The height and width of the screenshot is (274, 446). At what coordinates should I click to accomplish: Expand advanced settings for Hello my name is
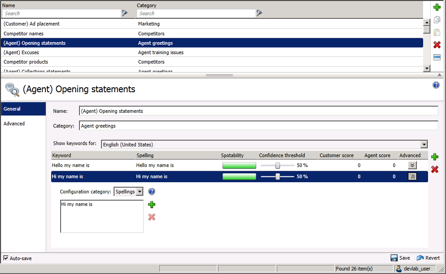click(x=412, y=165)
